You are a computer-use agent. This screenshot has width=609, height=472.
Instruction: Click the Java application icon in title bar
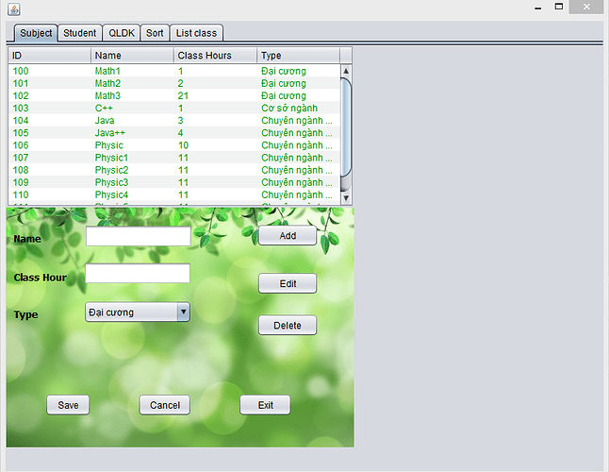[13, 8]
